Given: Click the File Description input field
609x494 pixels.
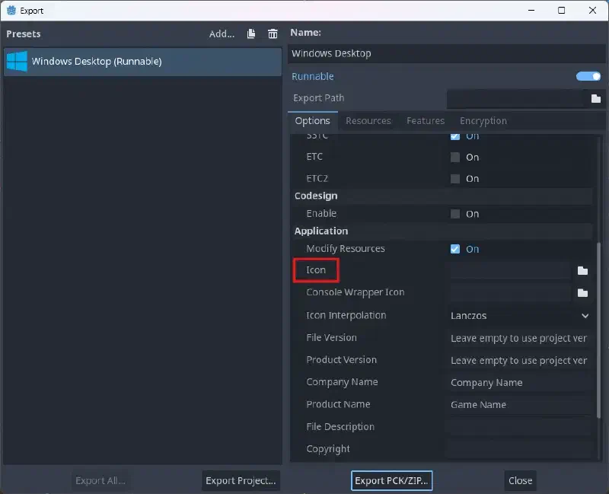Looking at the screenshot, I should click(x=519, y=427).
